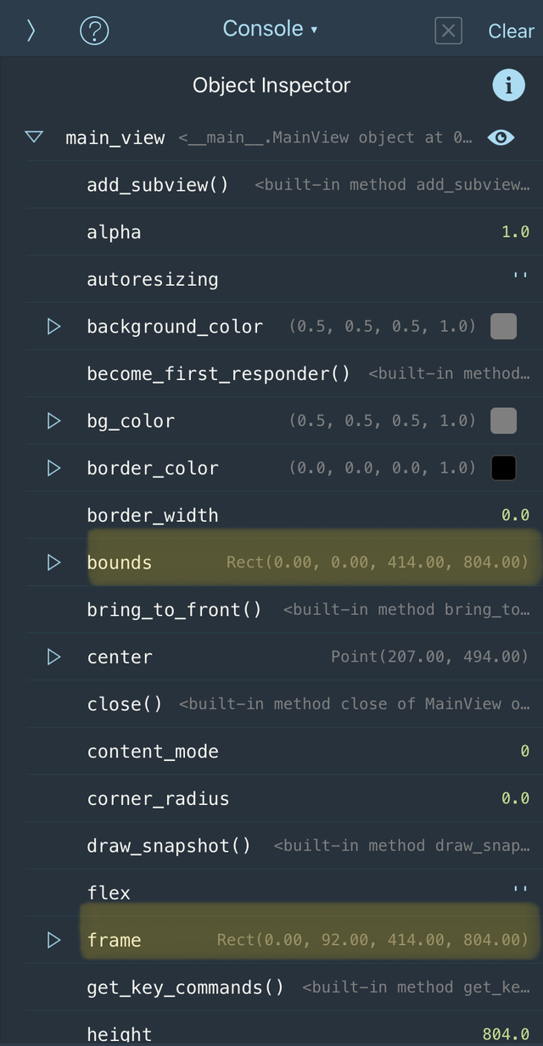
Task: Expand the bounds Rect attribute
Action: click(x=53, y=562)
